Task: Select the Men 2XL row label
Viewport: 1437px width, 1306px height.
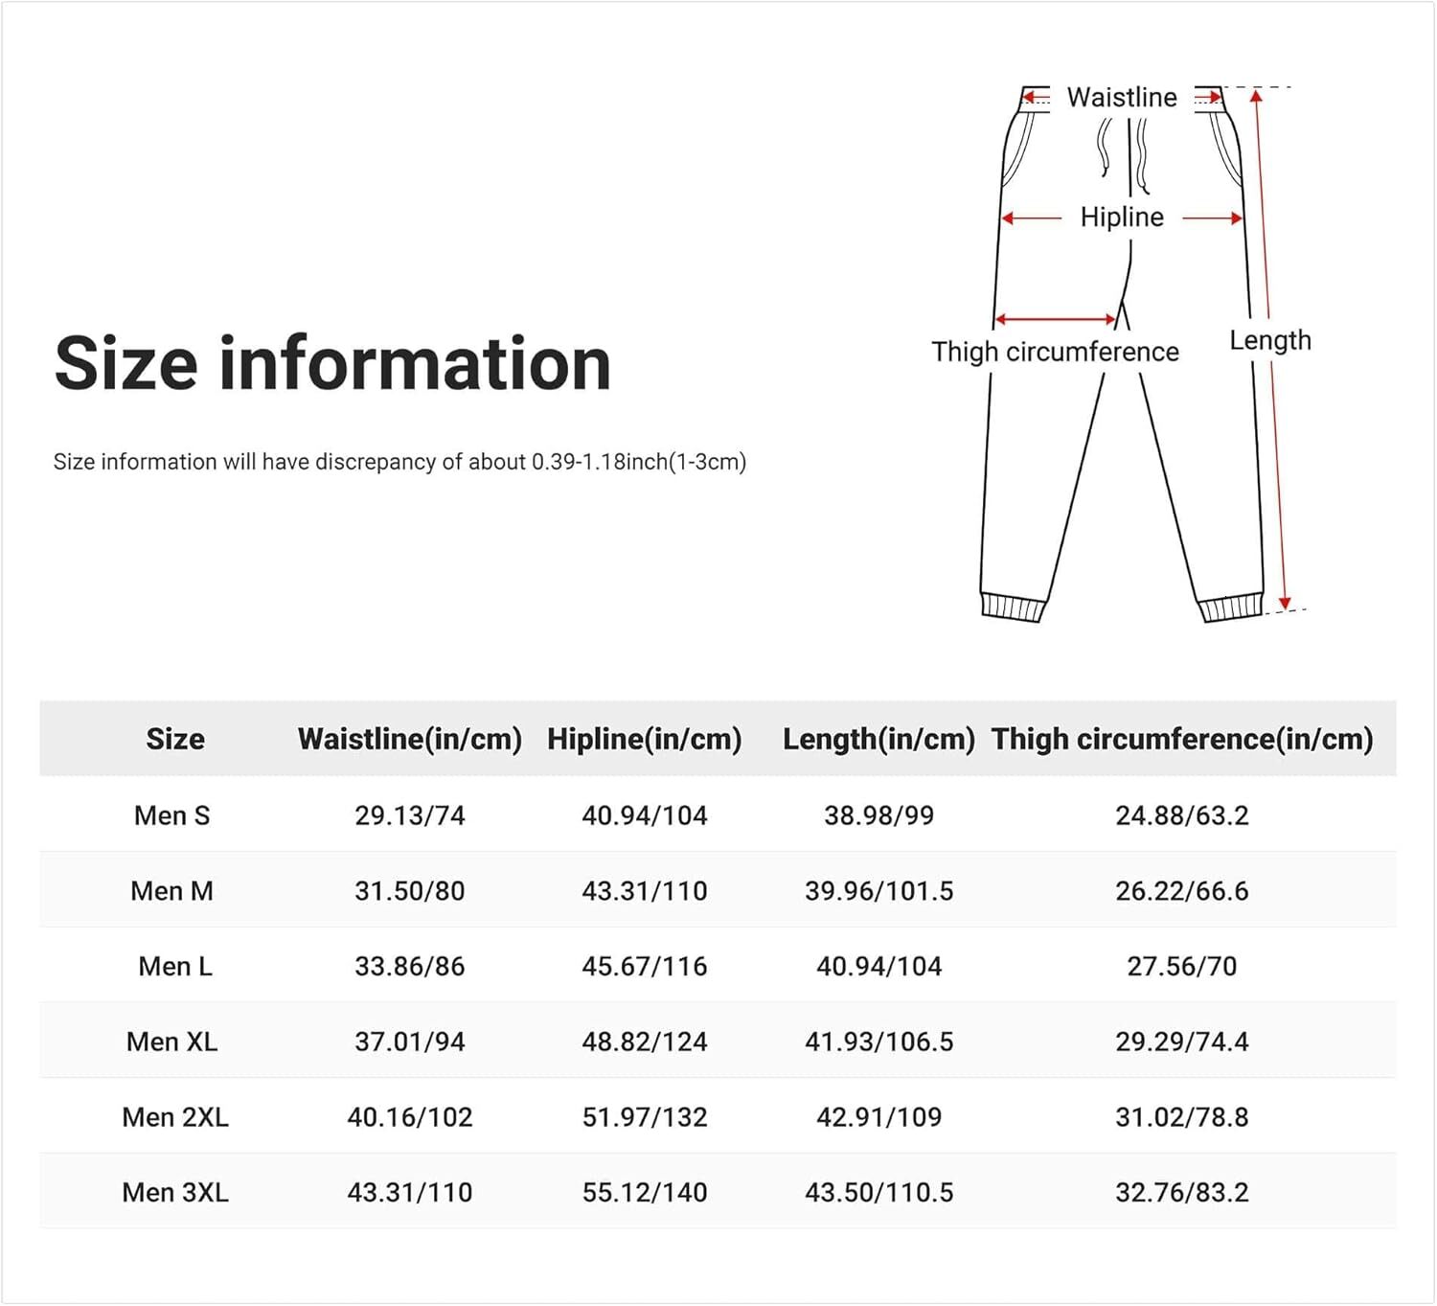Action: tap(172, 1116)
